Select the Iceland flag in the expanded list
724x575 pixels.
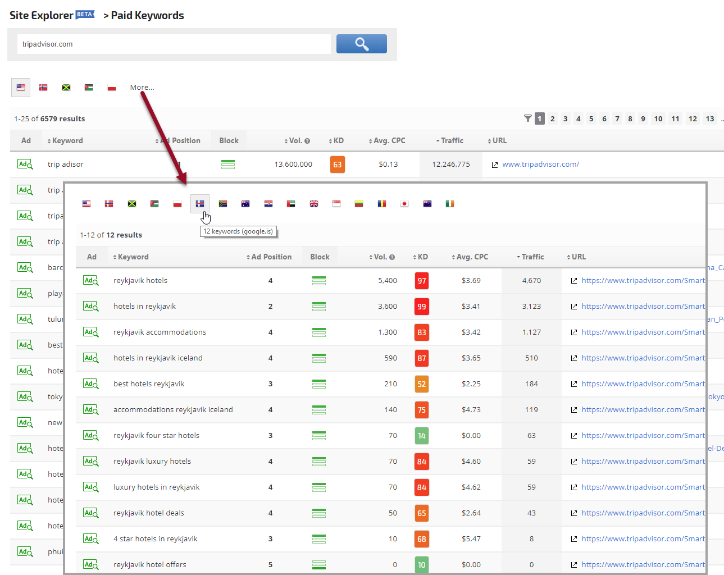200,204
